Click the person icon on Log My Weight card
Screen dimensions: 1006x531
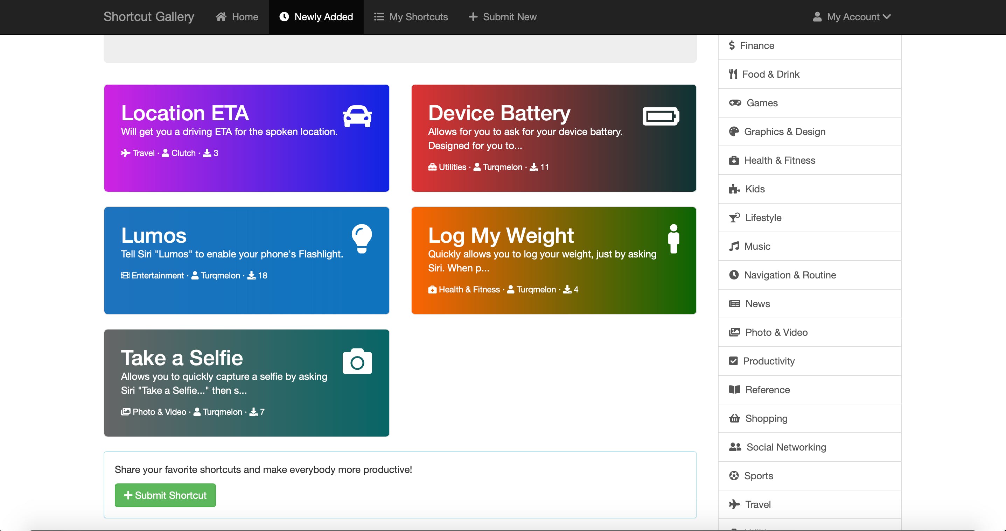click(673, 238)
